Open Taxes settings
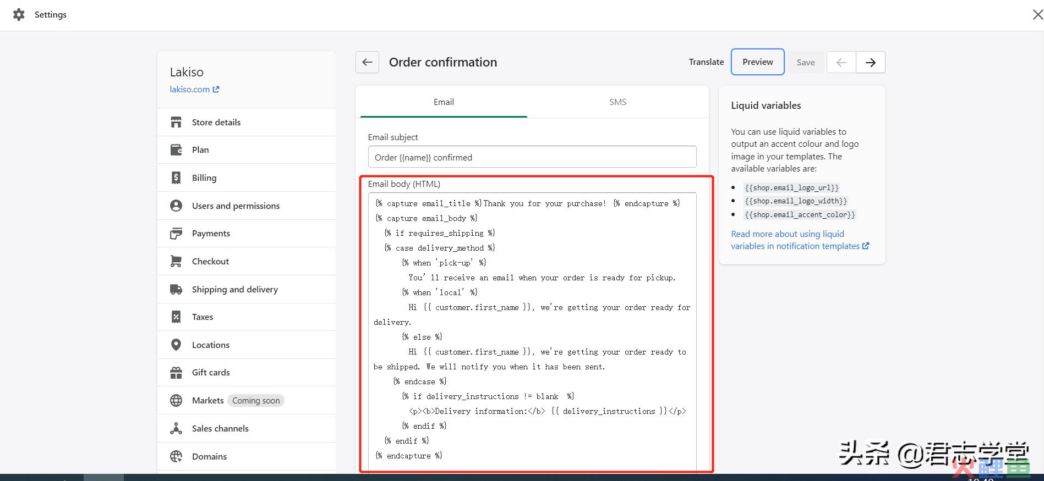This screenshot has width=1044, height=481. pyautogui.click(x=247, y=317)
